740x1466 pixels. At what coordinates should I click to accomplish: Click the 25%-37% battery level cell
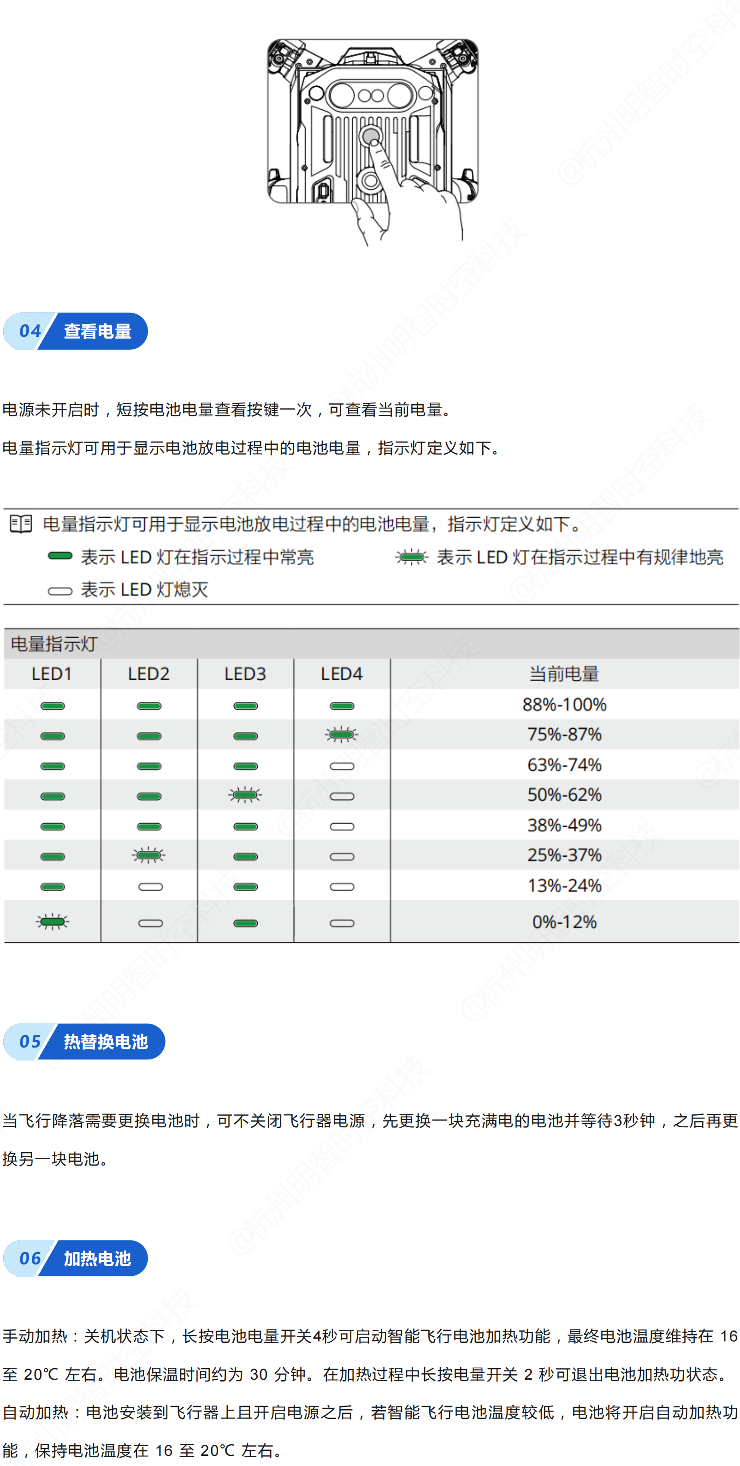(x=564, y=855)
